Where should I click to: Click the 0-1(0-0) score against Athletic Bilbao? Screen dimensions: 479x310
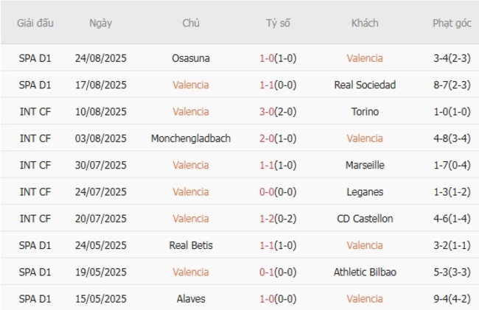coord(278,272)
